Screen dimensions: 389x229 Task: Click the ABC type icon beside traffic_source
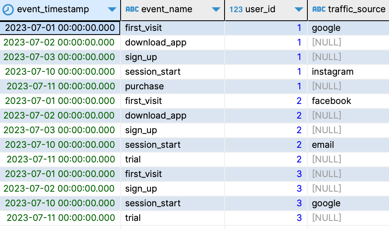click(x=319, y=9)
